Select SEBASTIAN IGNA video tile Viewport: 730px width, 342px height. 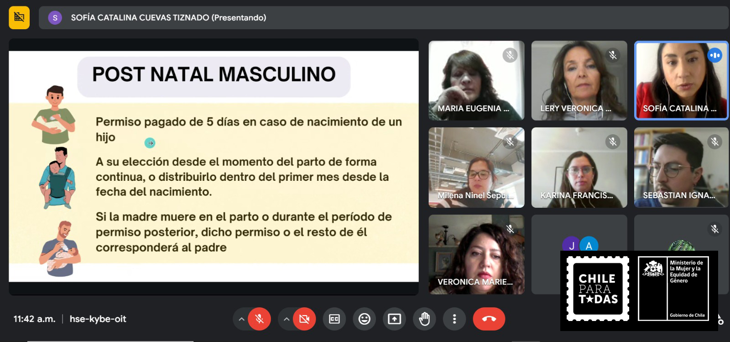point(681,168)
